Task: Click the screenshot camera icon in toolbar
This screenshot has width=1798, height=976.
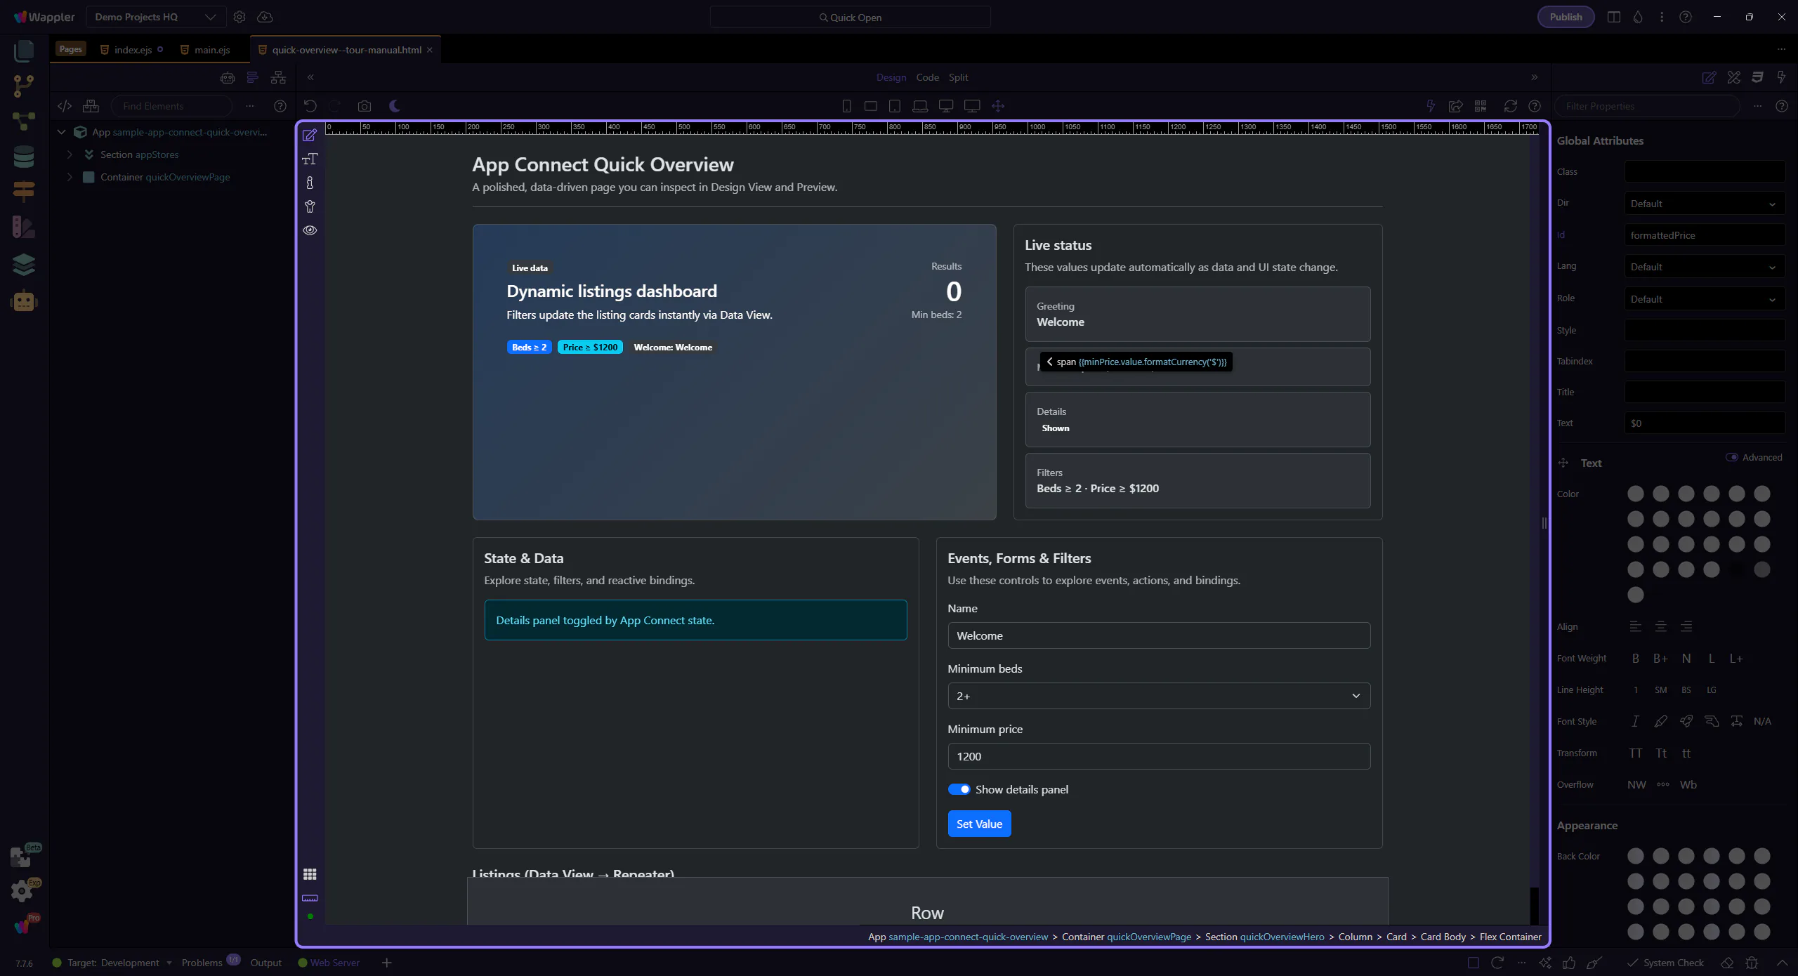Action: coord(364,106)
